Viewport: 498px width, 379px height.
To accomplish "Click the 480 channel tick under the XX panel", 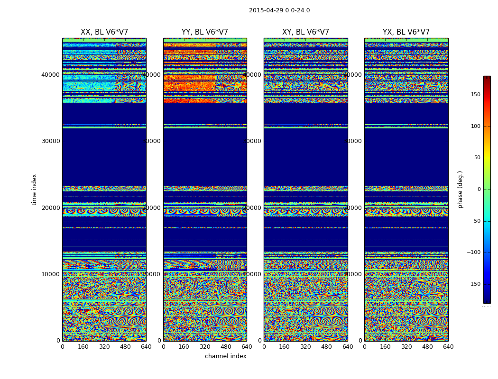I will 125,347.
